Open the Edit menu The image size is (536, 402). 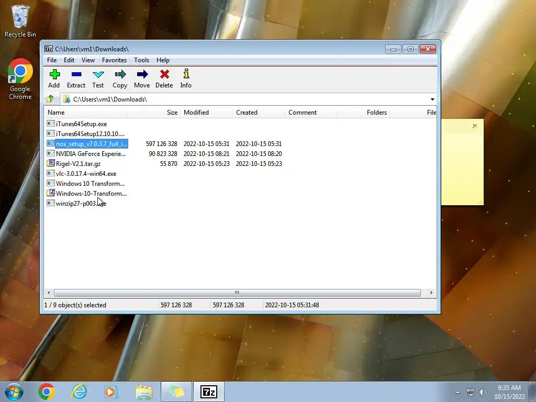tap(69, 60)
